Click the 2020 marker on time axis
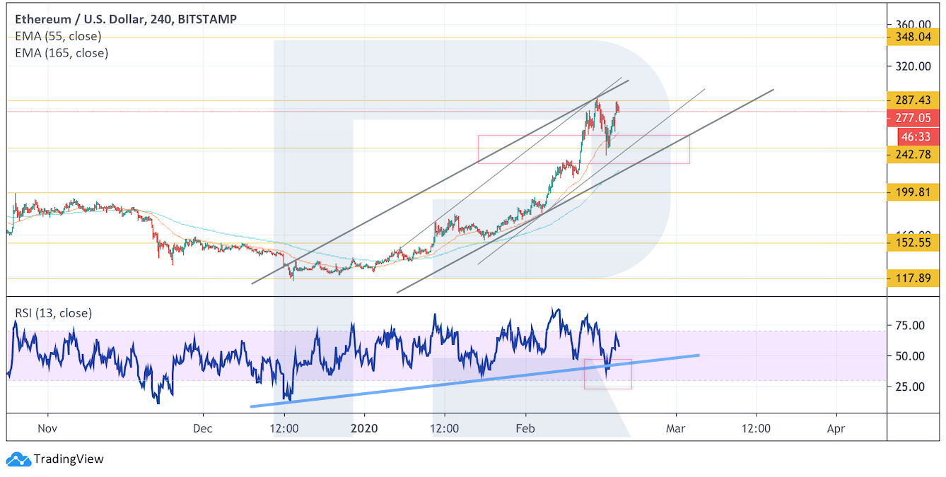The height and width of the screenshot is (477, 946). coord(365,428)
